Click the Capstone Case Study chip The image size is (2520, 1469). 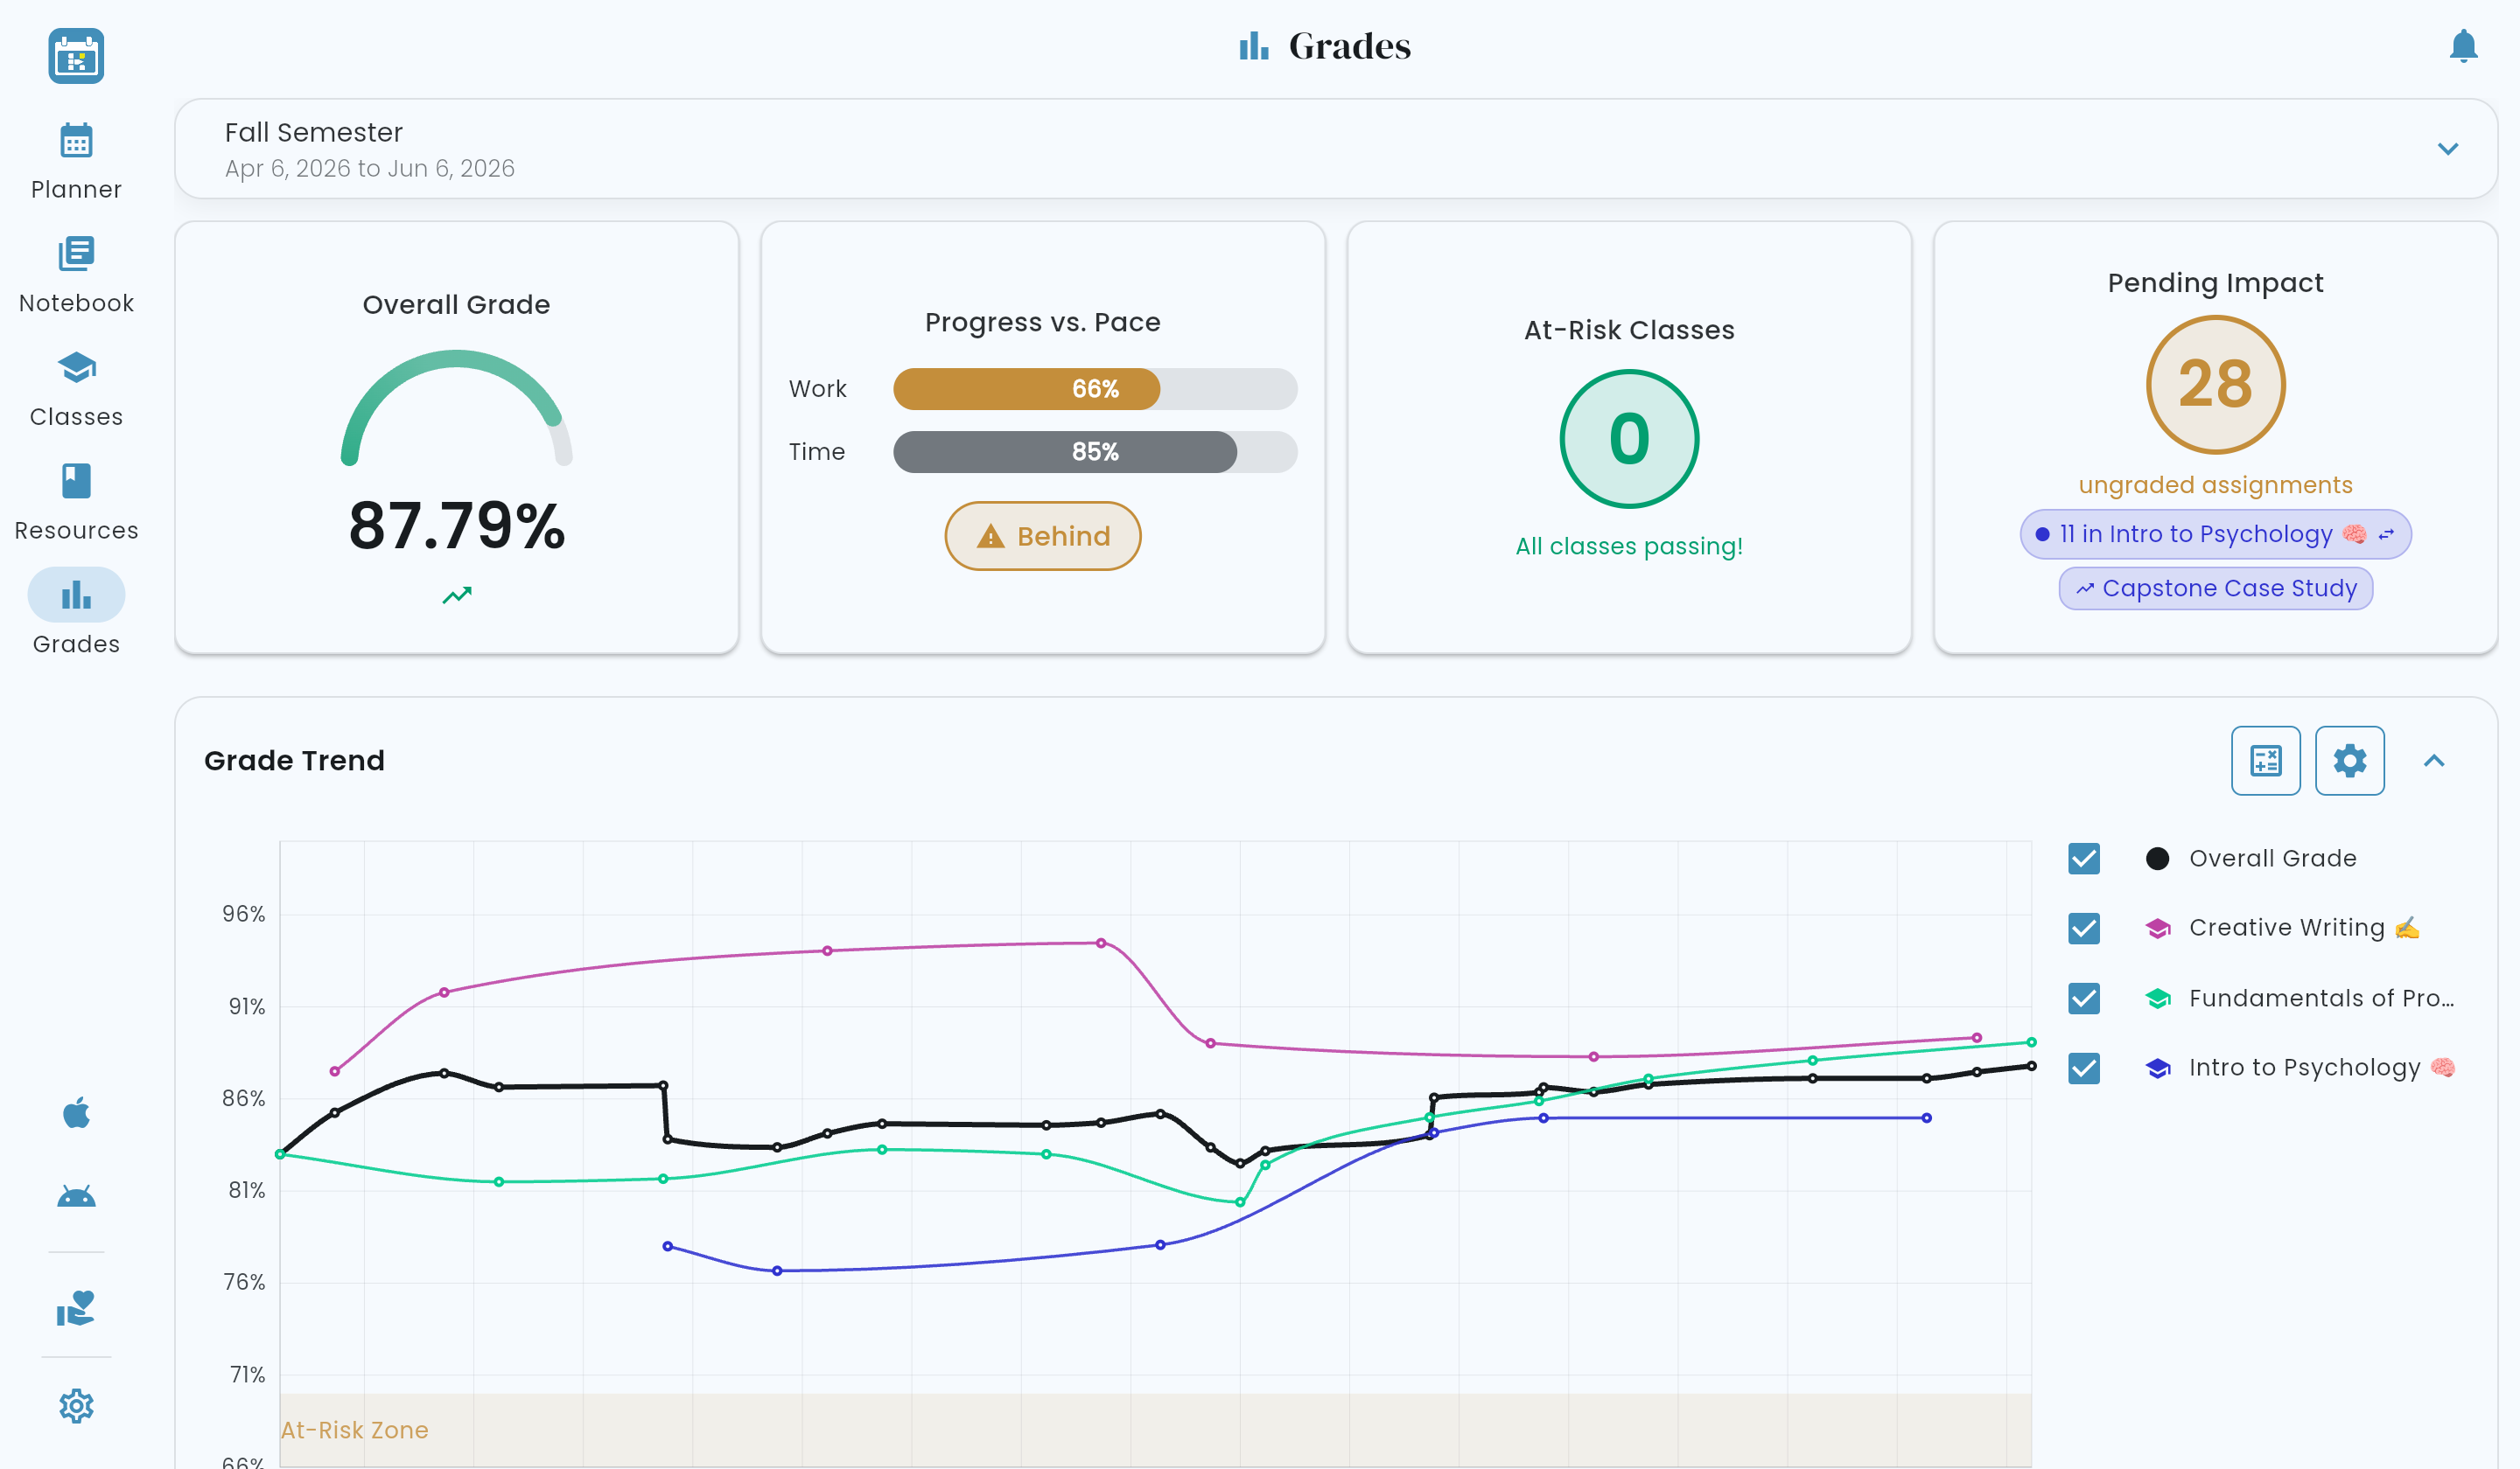[x=2215, y=588]
